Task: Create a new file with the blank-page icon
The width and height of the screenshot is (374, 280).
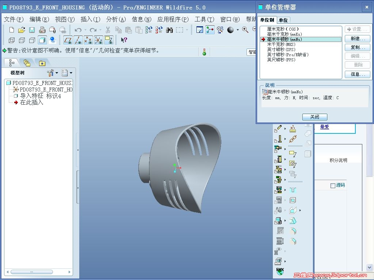Action: click(x=11, y=30)
